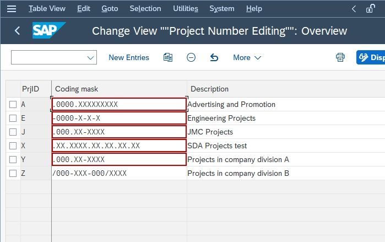Click the Display toggle button
The height and width of the screenshot is (242, 385).
coord(371,57)
